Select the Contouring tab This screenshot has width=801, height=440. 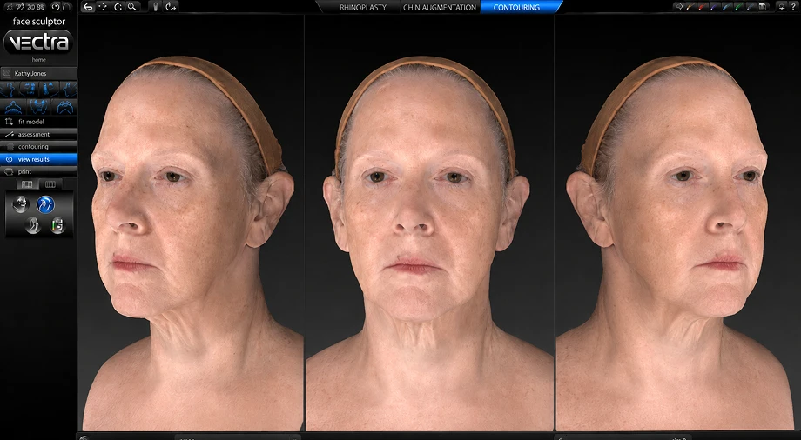coord(516,7)
